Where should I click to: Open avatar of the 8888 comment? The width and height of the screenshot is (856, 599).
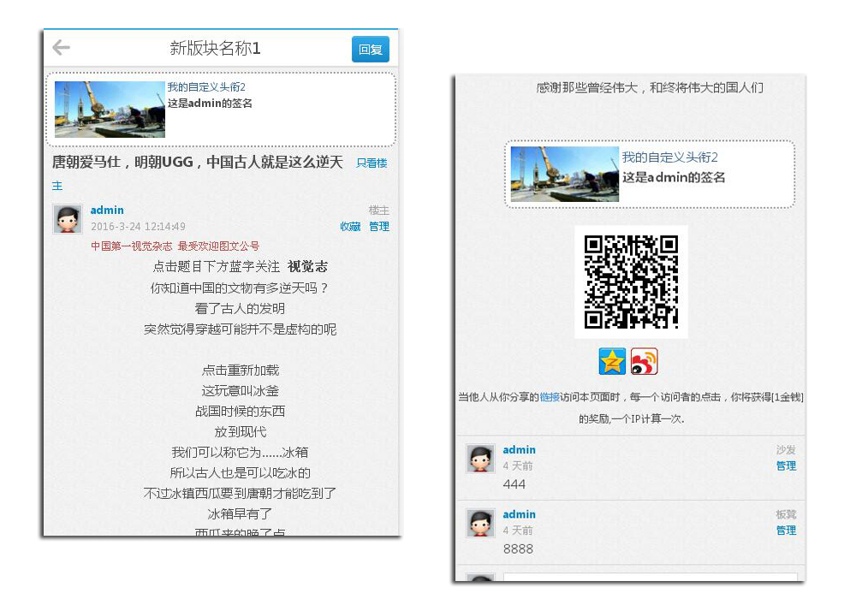coord(480,523)
